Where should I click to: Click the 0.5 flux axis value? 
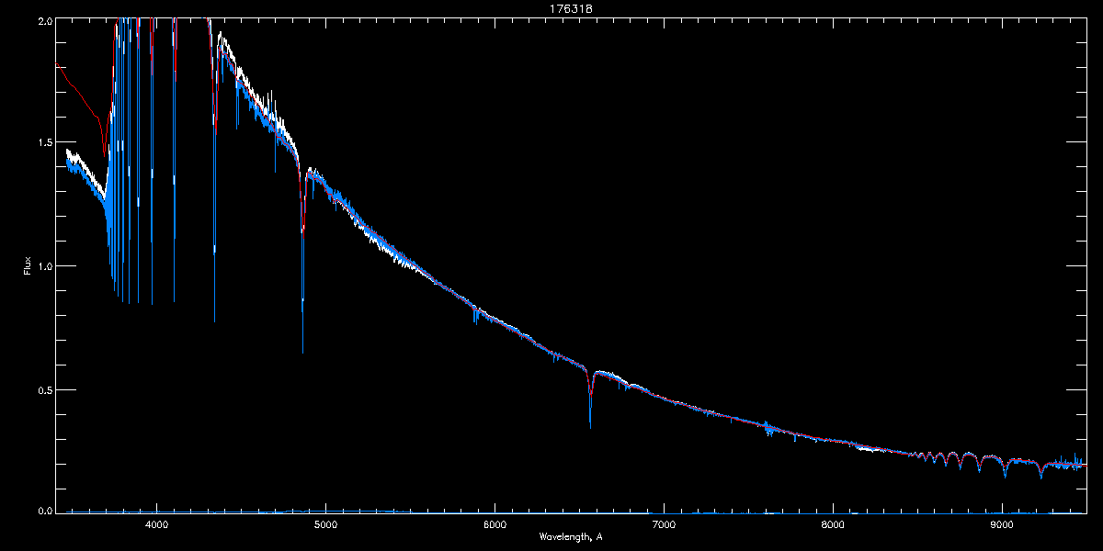(x=45, y=389)
